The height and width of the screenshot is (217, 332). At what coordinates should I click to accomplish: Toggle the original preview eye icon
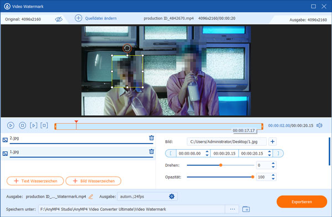pyautogui.click(x=59, y=19)
